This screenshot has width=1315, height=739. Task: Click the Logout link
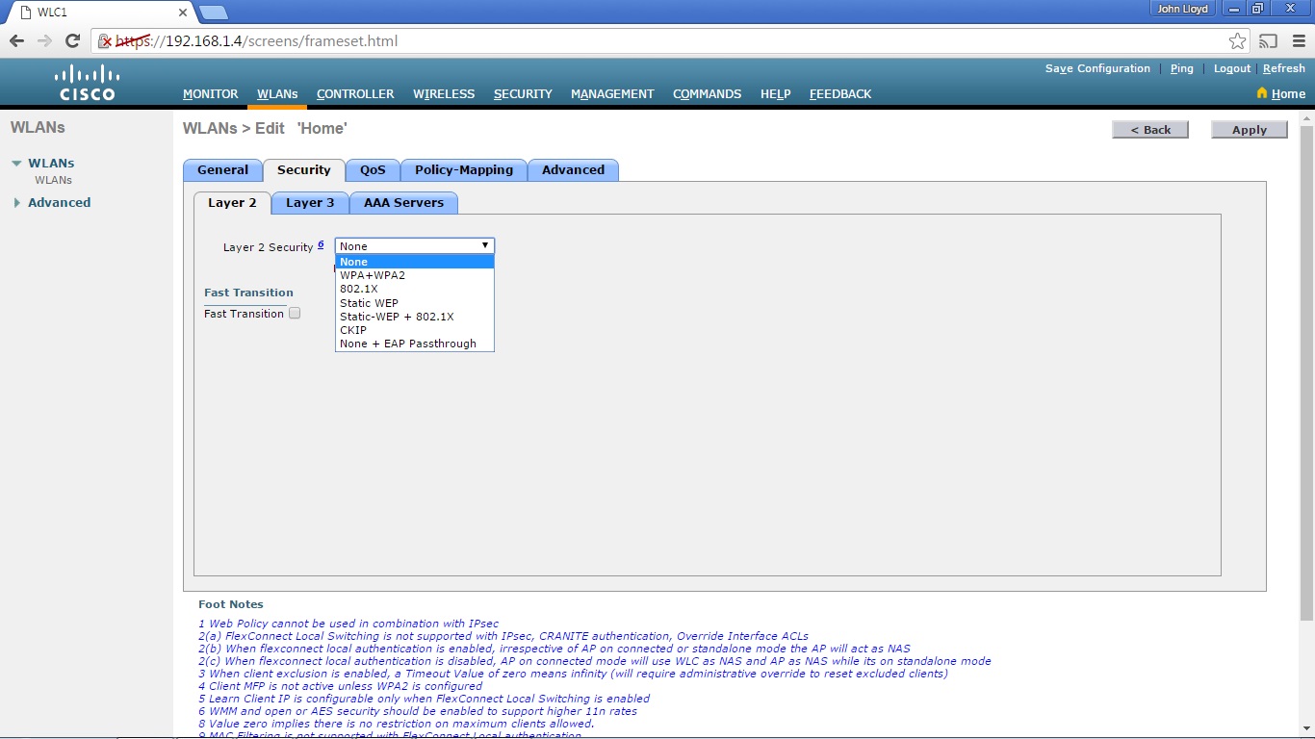coord(1232,69)
